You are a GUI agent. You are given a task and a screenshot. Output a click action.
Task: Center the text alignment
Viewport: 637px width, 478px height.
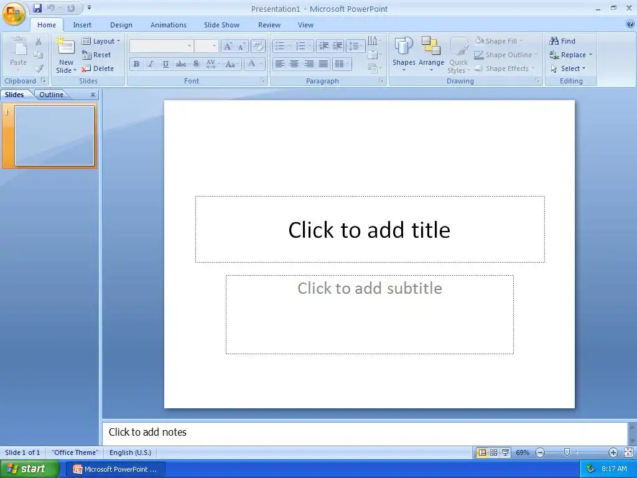click(294, 64)
